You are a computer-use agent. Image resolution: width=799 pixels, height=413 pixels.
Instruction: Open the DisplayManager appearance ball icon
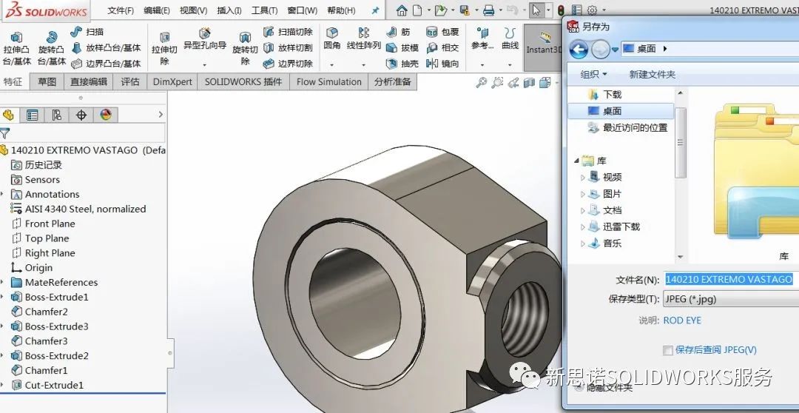point(106,115)
